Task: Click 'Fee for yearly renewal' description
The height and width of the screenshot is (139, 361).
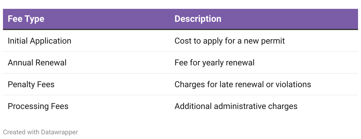Action: pos(215,62)
